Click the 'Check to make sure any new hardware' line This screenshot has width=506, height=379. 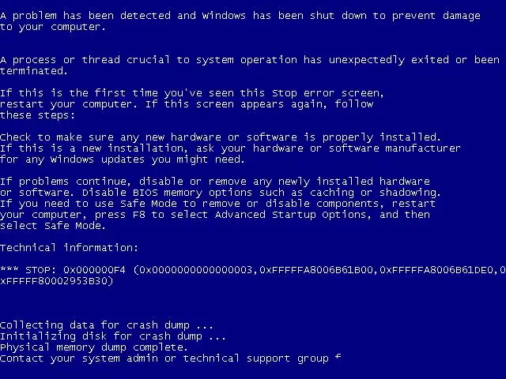(x=220, y=137)
